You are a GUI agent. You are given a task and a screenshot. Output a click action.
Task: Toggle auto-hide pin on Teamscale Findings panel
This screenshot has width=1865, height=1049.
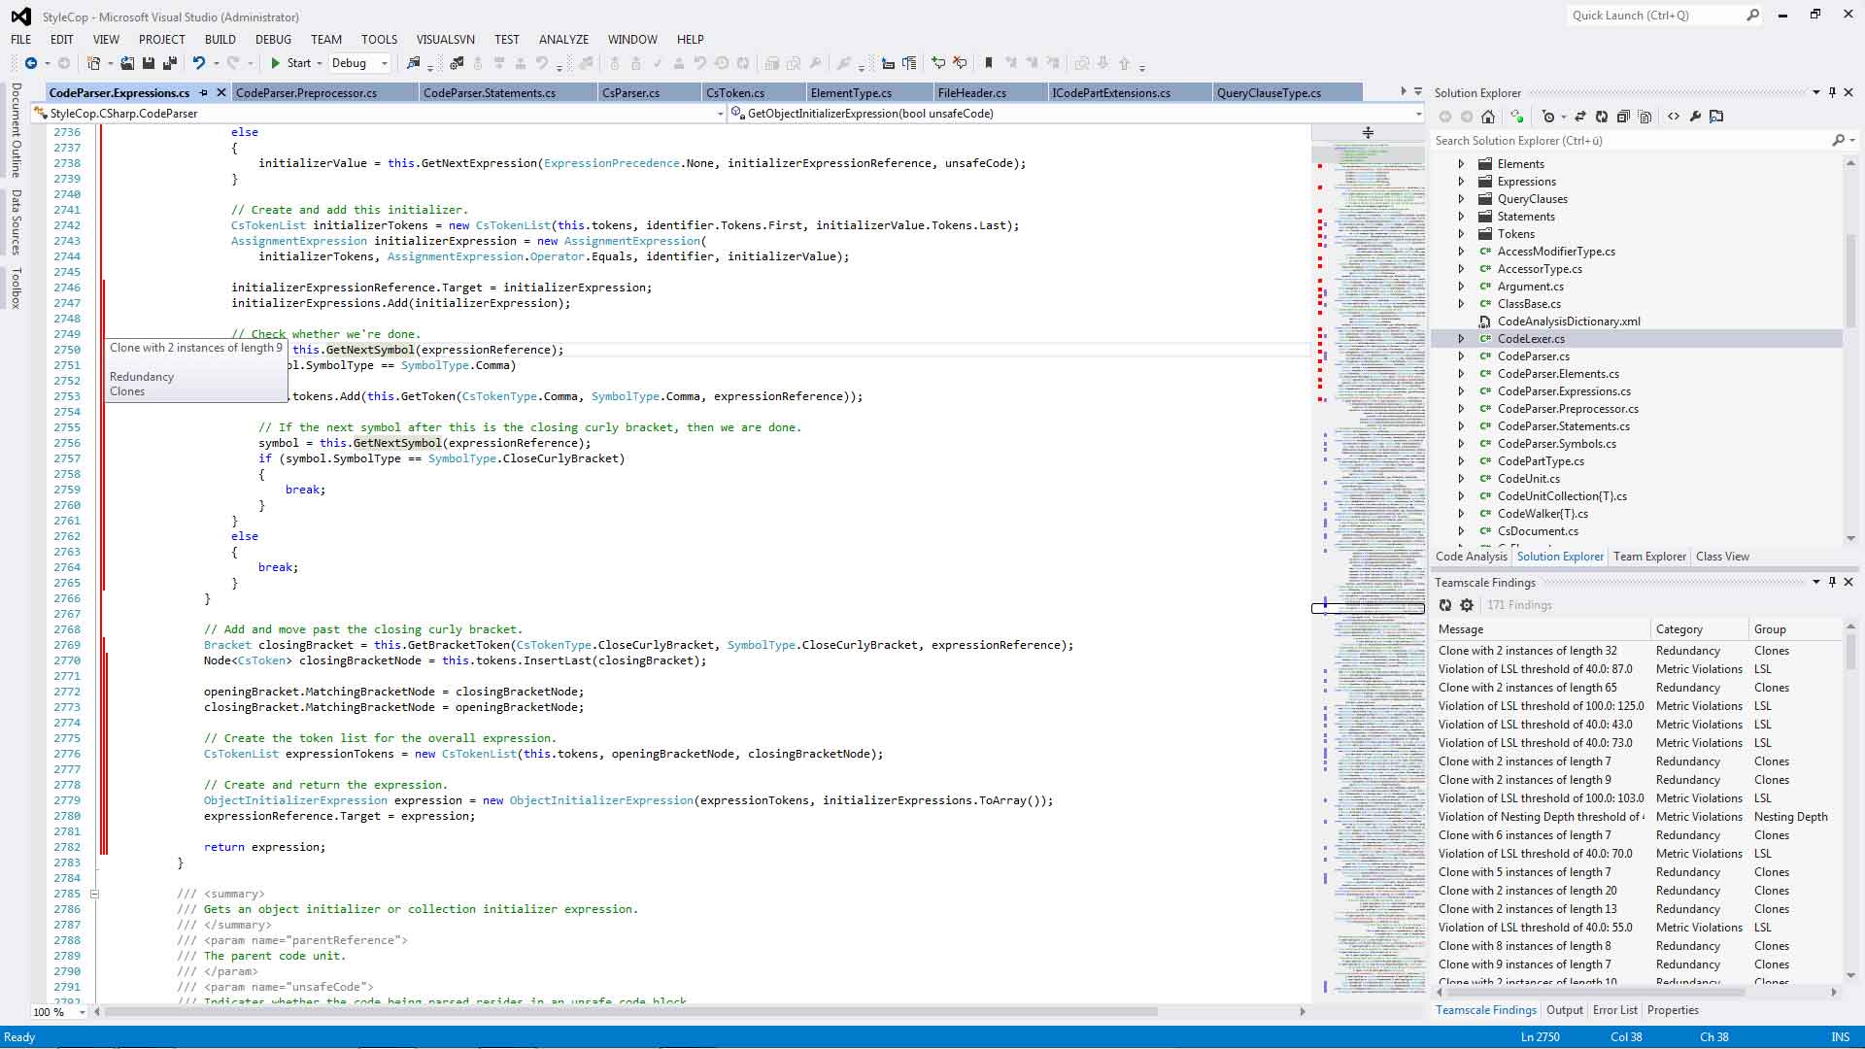point(1832,582)
